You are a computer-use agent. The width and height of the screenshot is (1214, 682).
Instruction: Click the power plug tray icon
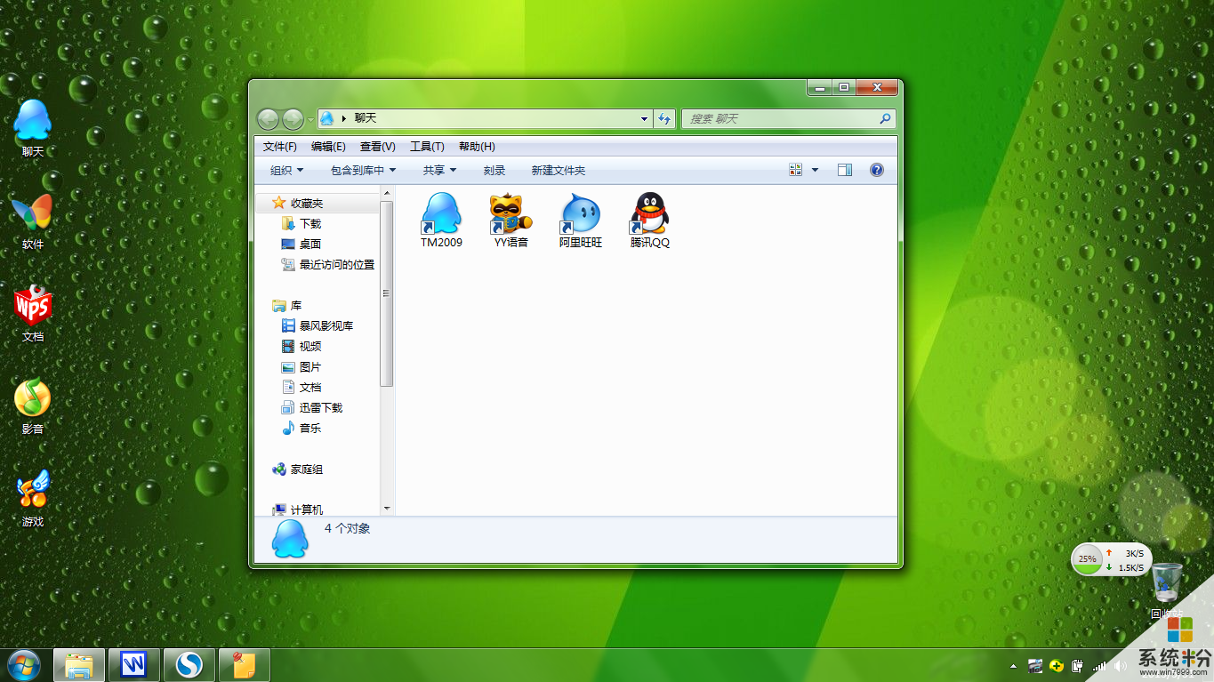(x=1077, y=665)
